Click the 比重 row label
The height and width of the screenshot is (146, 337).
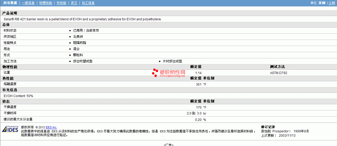(7, 72)
